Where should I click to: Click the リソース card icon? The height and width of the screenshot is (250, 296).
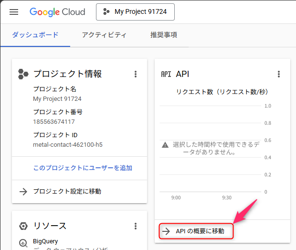[x=23, y=226]
